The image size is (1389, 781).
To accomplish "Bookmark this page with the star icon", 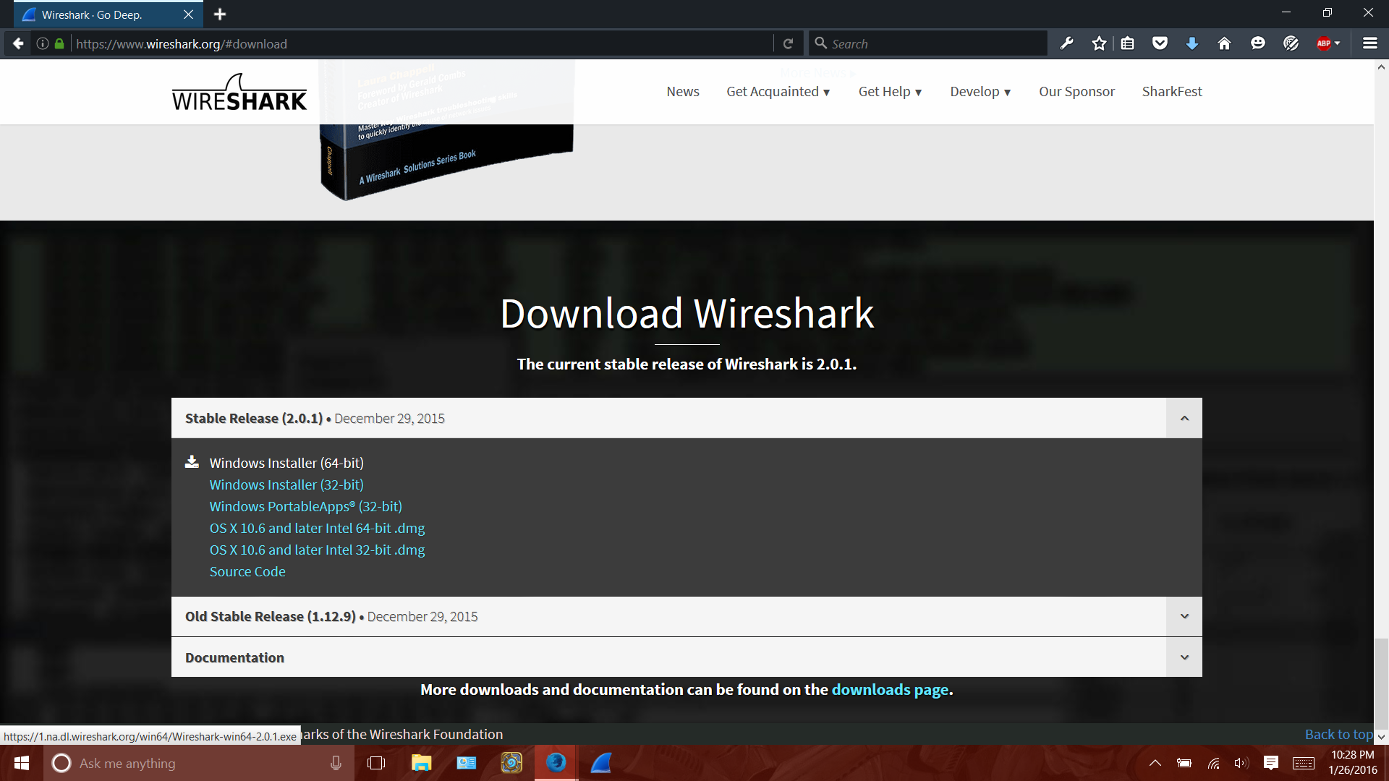I will (1099, 43).
